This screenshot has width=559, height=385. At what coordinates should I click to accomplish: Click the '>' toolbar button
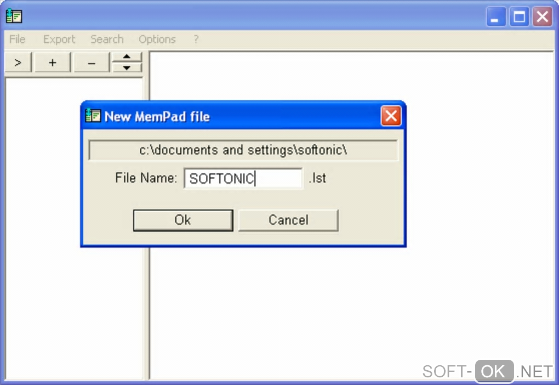click(x=18, y=63)
